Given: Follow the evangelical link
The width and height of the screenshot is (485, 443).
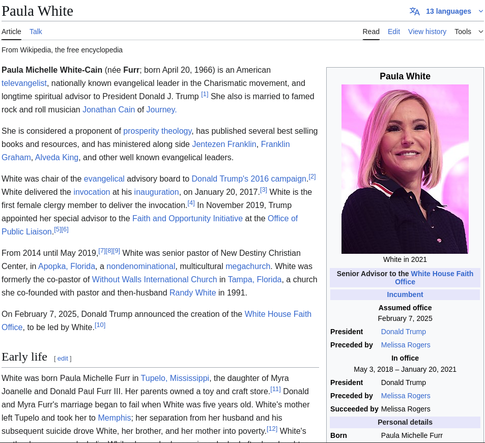Looking at the screenshot, I should coord(104,179).
